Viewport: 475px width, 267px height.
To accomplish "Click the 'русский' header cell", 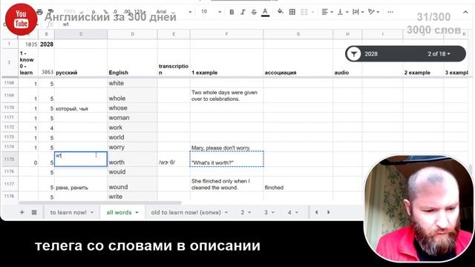I will click(81, 62).
